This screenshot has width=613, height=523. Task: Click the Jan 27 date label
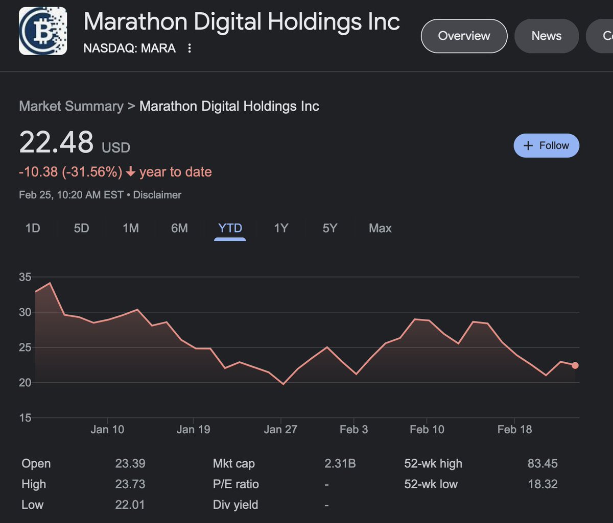[280, 430]
